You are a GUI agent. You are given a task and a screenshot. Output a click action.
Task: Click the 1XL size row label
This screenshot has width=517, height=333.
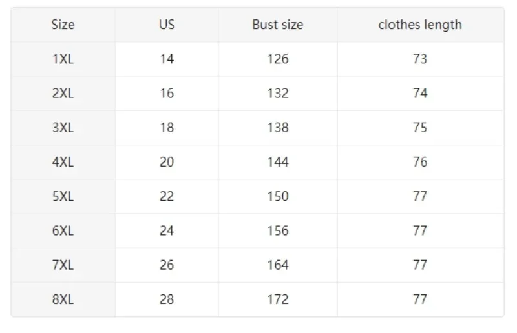tap(63, 59)
